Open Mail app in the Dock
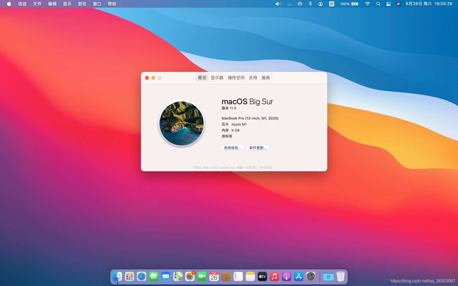The width and height of the screenshot is (458, 286). [x=166, y=276]
